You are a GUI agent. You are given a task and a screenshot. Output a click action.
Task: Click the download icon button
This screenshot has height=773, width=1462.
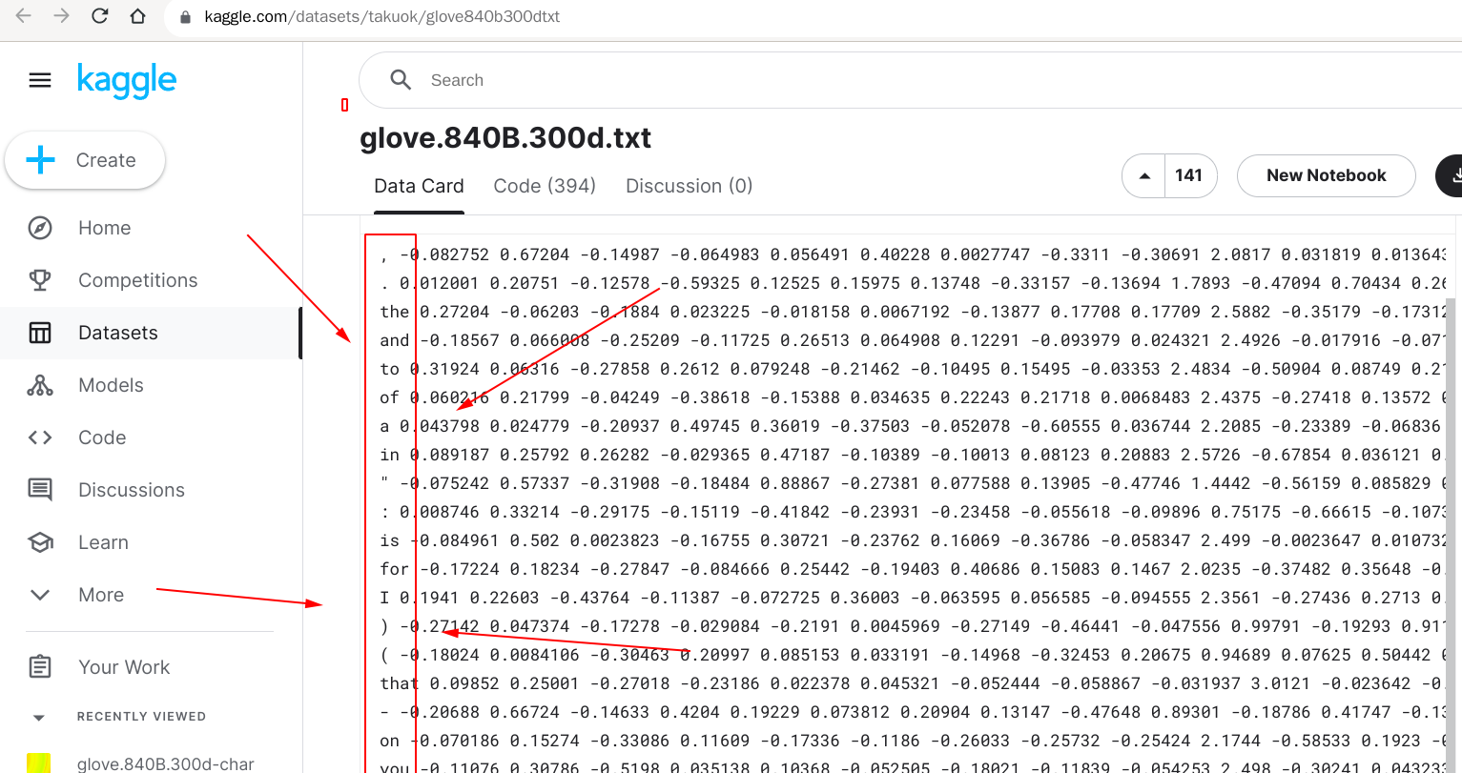tap(1452, 175)
